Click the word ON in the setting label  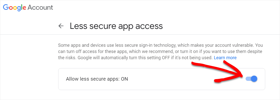pos(124,79)
